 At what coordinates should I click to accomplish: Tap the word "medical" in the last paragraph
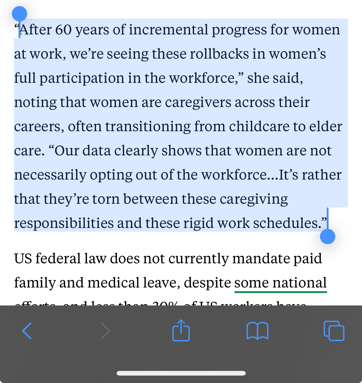point(113,283)
